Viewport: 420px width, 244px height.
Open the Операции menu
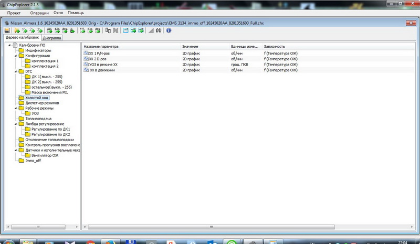pyautogui.click(x=40, y=12)
